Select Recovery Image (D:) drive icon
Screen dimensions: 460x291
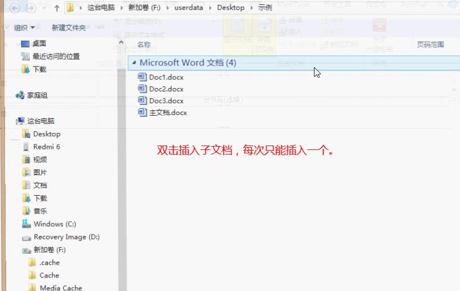click(x=27, y=238)
